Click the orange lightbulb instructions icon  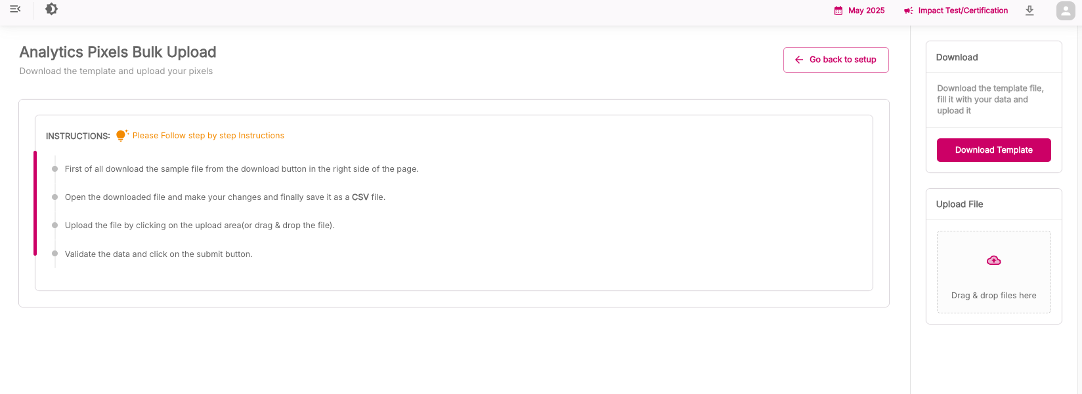121,135
